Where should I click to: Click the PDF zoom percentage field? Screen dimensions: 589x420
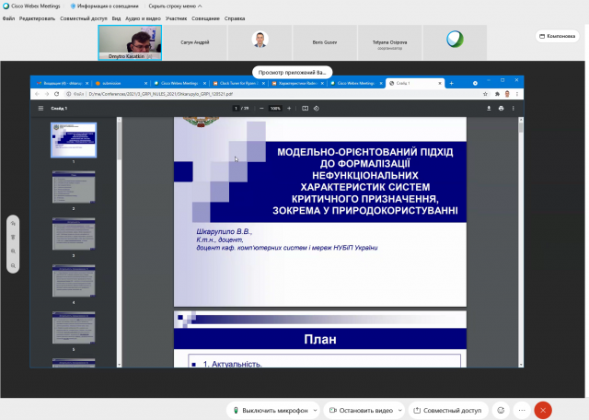275,109
